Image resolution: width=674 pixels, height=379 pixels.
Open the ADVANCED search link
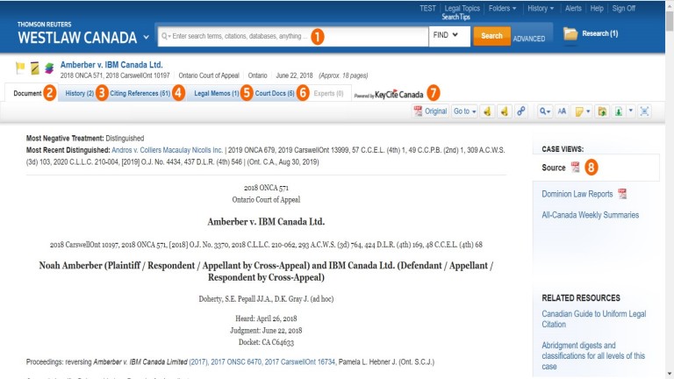pyautogui.click(x=528, y=39)
